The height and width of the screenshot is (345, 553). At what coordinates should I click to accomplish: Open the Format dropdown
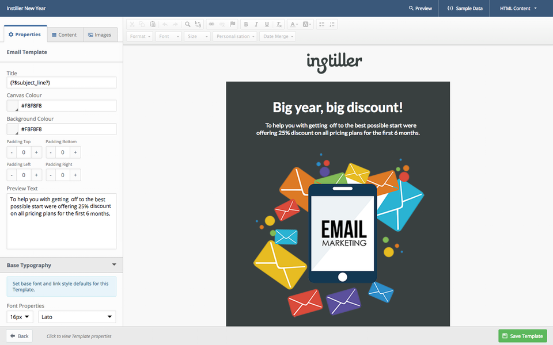(x=138, y=36)
